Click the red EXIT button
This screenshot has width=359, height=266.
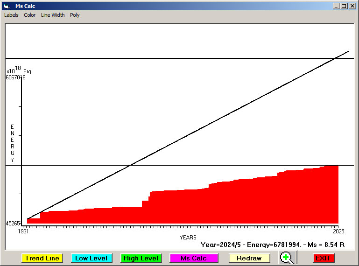tap(323, 258)
